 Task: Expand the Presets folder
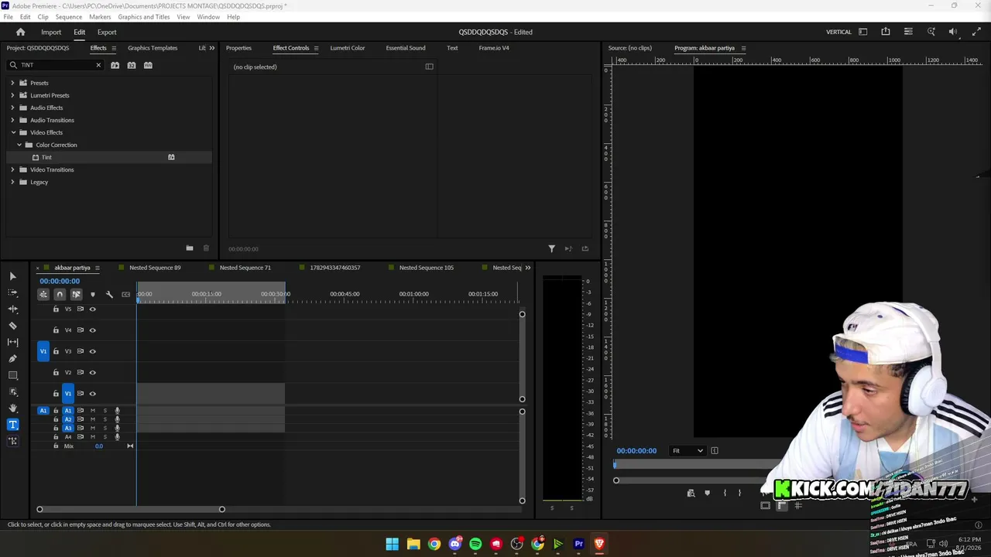(12, 83)
